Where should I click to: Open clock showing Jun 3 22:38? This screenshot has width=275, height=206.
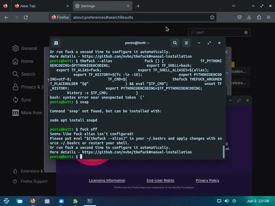point(258,201)
